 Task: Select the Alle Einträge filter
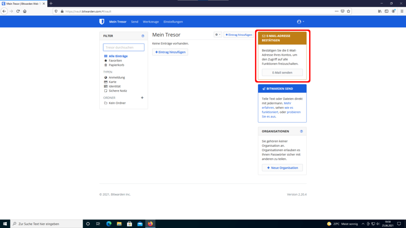(x=118, y=56)
